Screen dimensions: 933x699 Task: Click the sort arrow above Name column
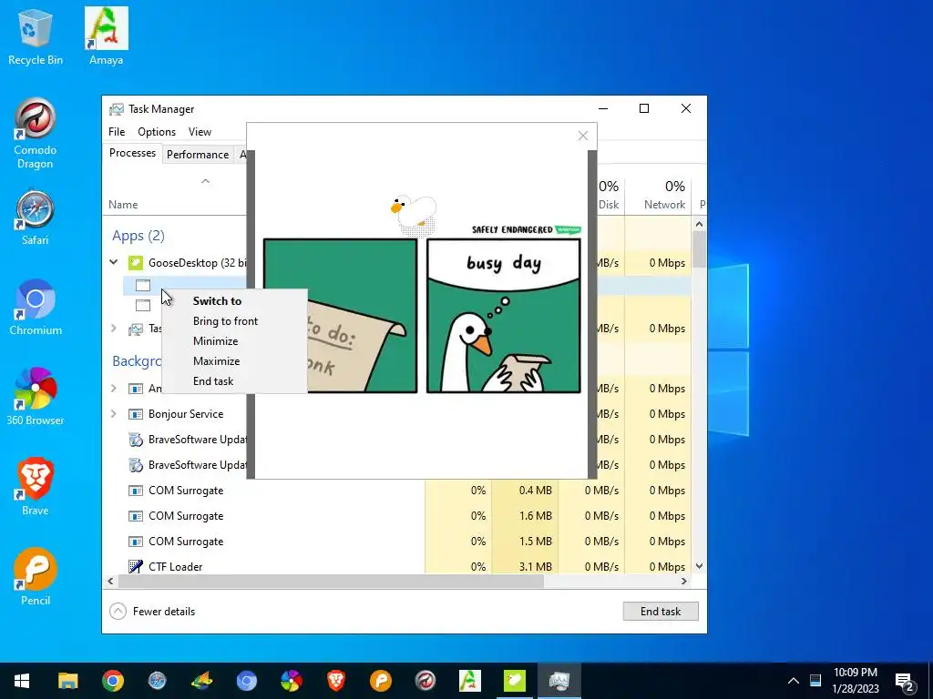(205, 181)
